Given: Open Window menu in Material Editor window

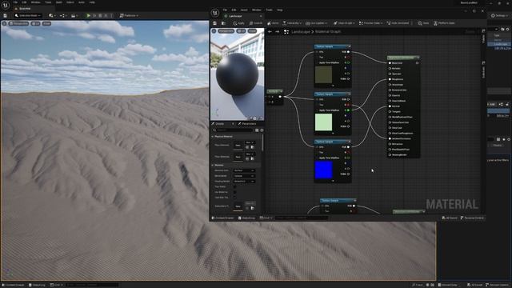Looking at the screenshot, I should (x=257, y=10).
